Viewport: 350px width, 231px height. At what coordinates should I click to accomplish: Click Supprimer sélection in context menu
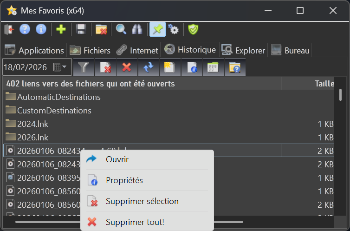pyautogui.click(x=142, y=201)
